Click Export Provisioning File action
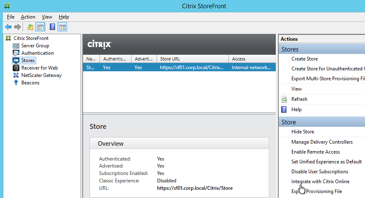 pos(316,191)
